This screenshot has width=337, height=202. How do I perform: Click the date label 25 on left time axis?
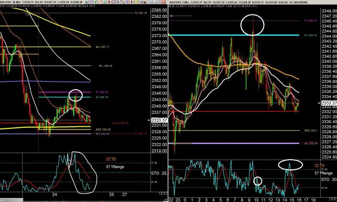[111, 194]
